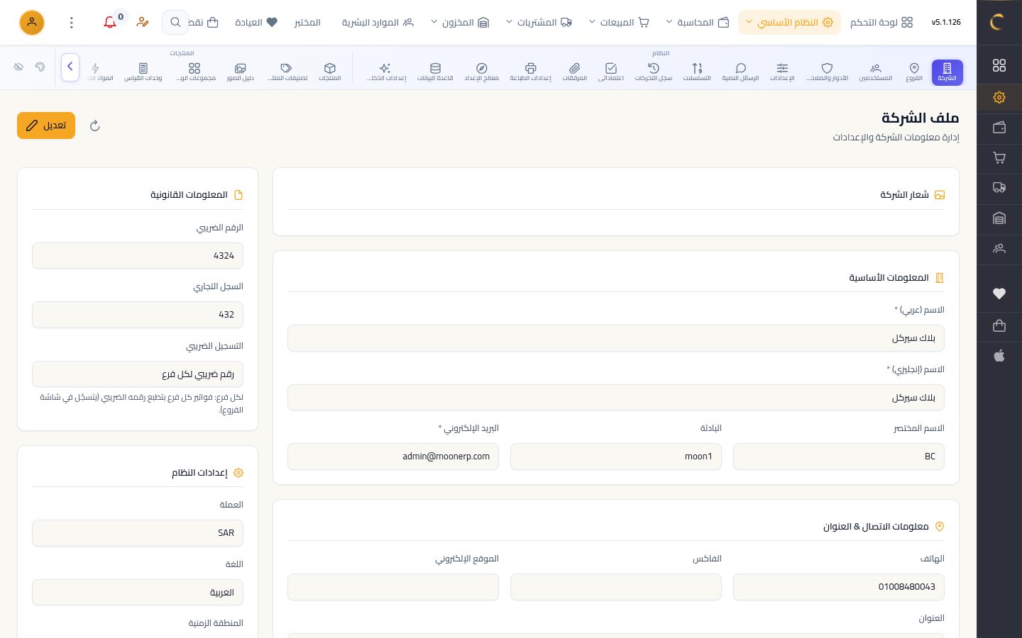Viewport: 1022px width, 638px height.
Task: Open المختبر (Lab) menu item
Action: point(307,23)
